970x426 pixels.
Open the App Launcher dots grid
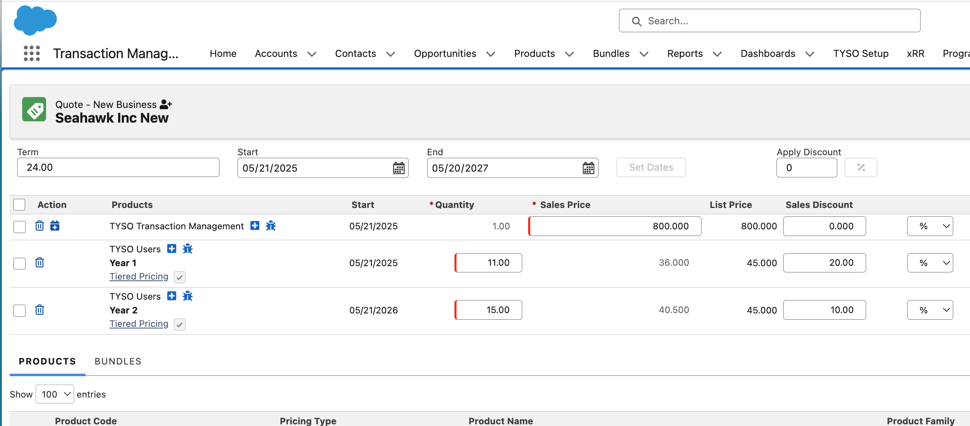tap(32, 54)
